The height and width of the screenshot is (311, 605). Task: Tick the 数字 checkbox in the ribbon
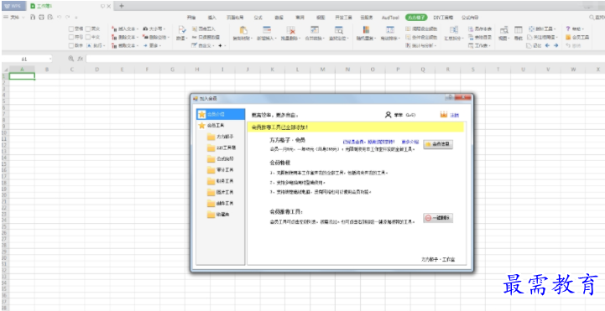[x=71, y=45]
